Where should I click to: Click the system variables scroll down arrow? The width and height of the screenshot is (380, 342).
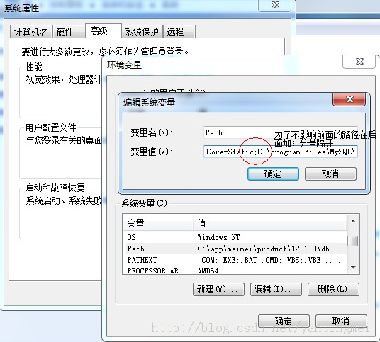point(353,268)
